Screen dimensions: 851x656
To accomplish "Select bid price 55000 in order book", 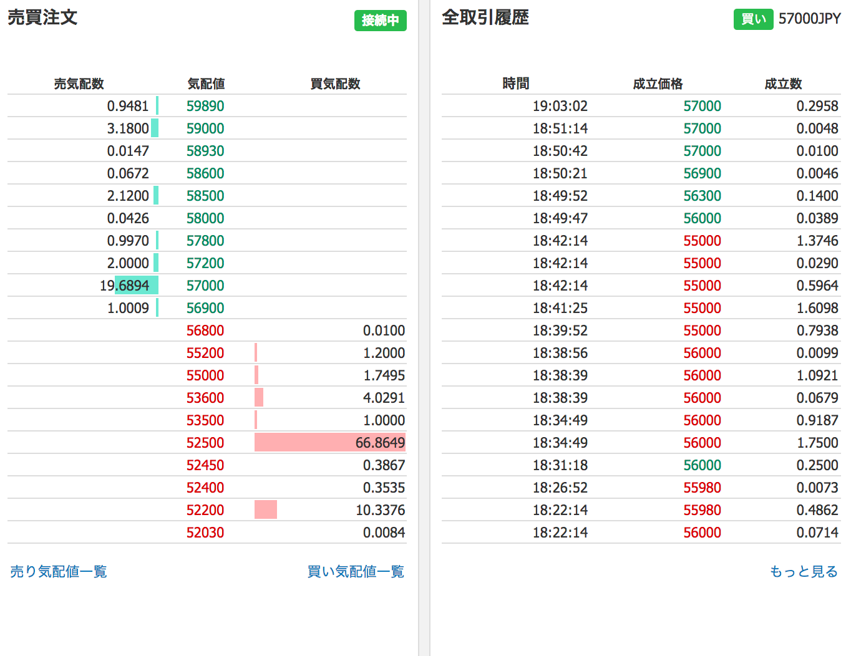I will [x=205, y=375].
